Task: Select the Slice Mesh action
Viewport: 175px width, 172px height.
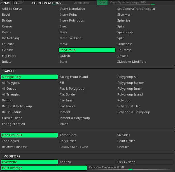Action: [x=125, y=15]
